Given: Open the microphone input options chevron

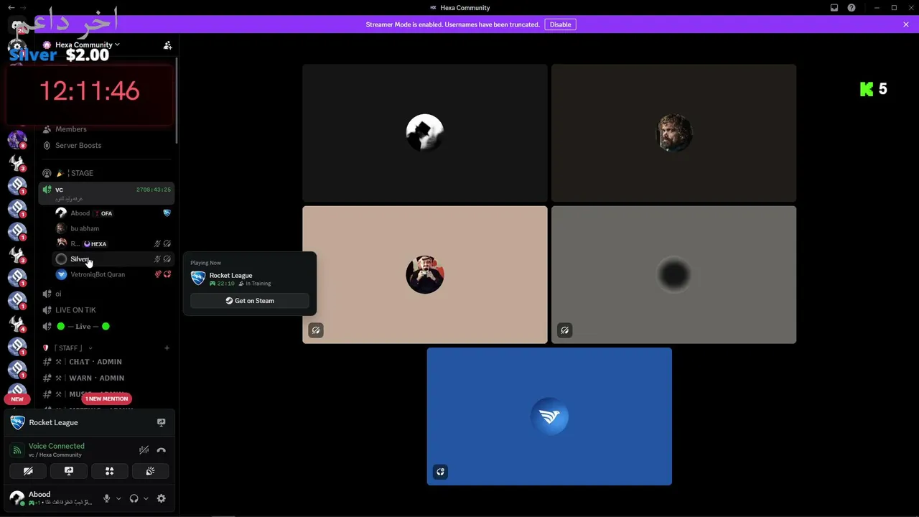Looking at the screenshot, I should coord(118,498).
